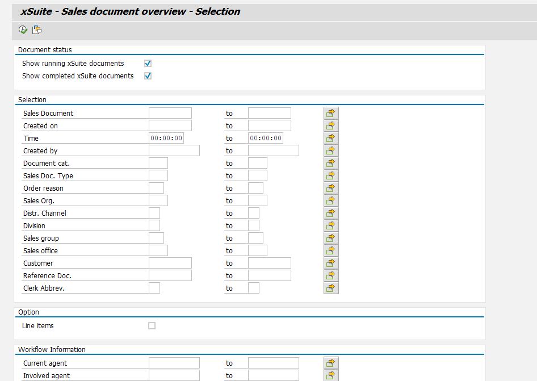Click the Created by from field

(174, 150)
